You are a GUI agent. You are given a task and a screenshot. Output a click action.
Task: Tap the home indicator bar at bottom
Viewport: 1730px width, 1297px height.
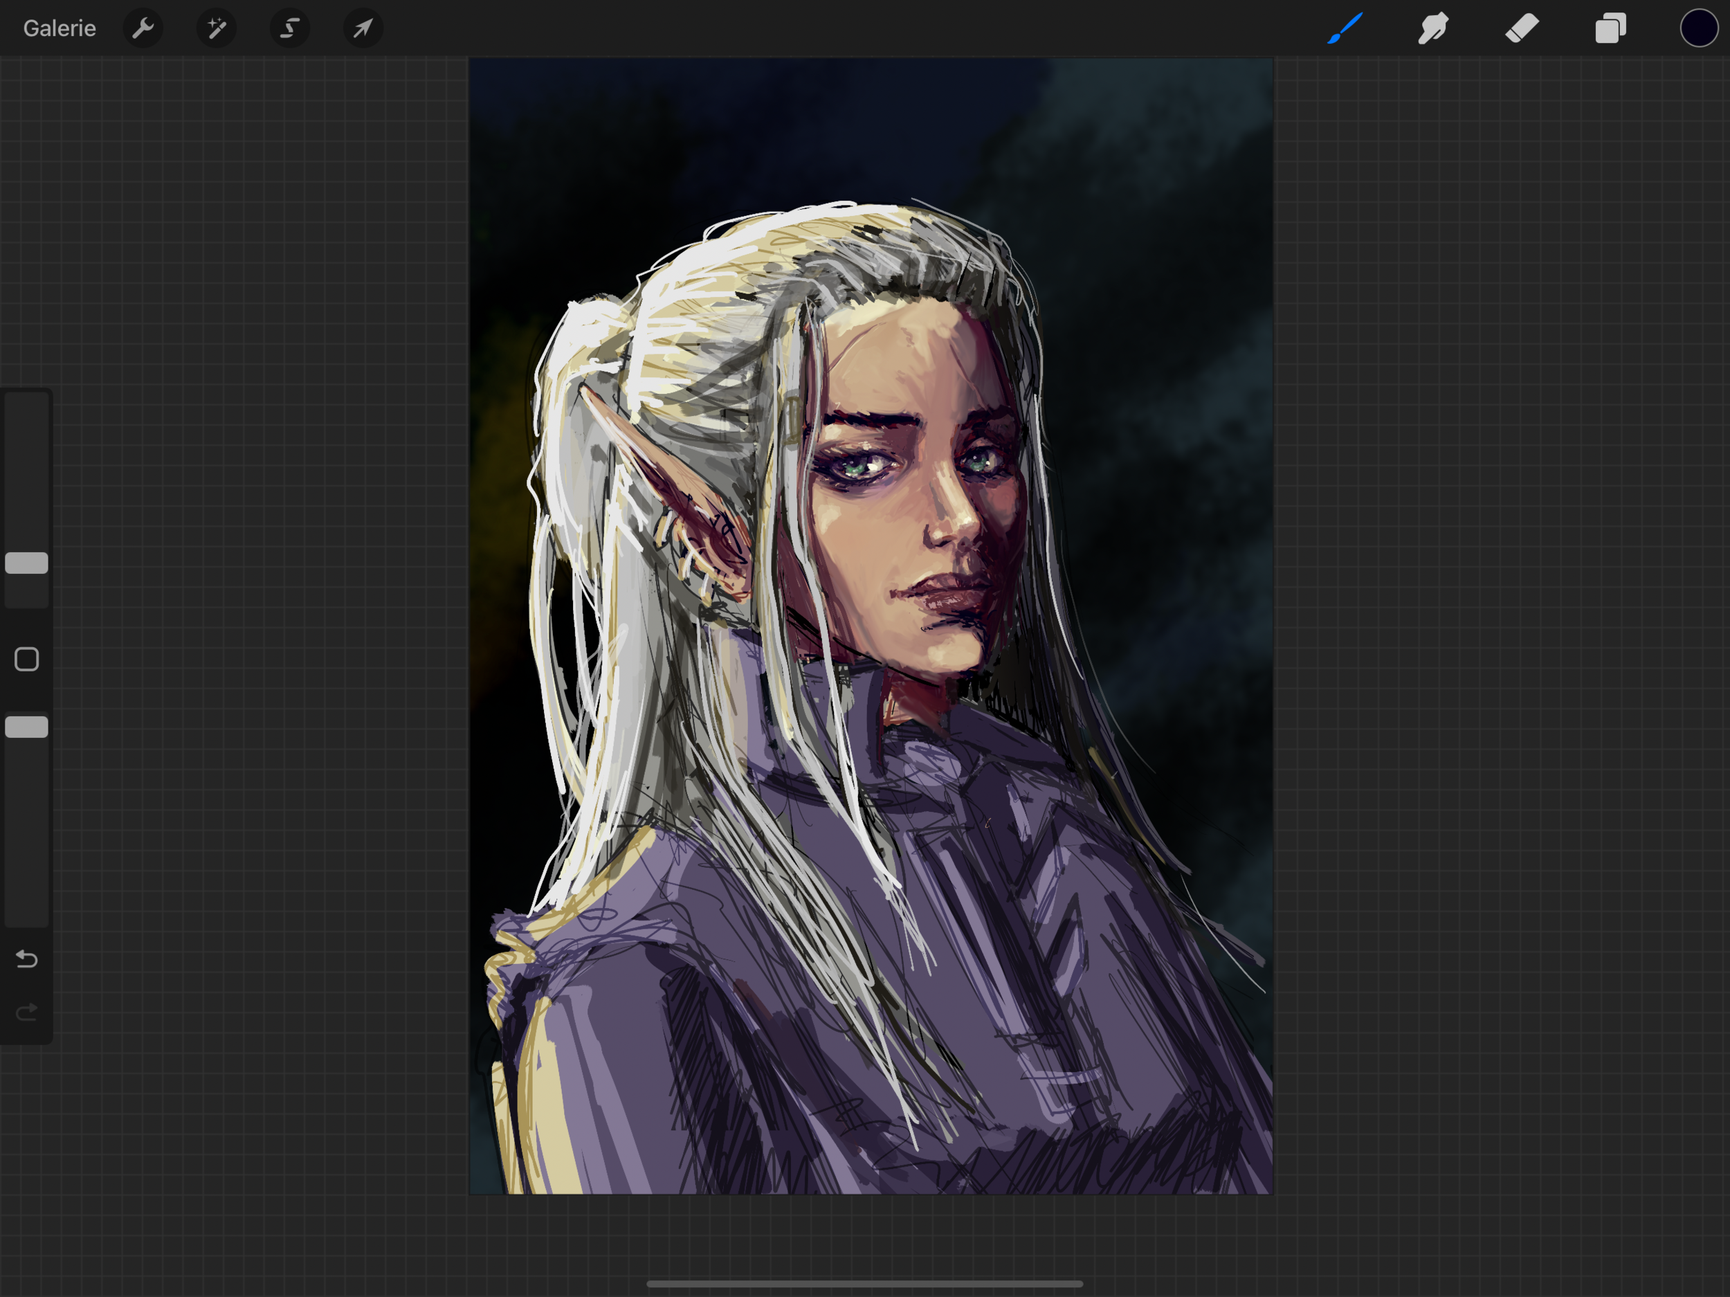click(864, 1284)
